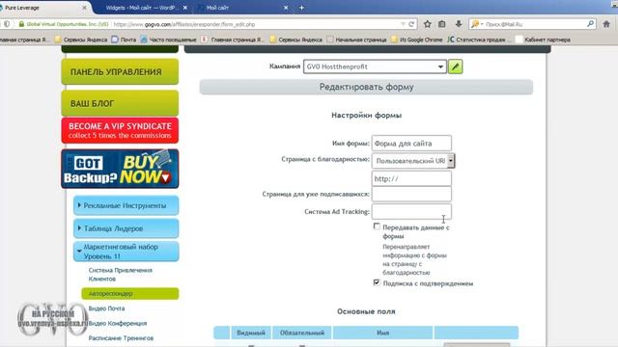Open the 'Часто посещаемые' bookmark
618x347 pixels.
tap(168, 40)
